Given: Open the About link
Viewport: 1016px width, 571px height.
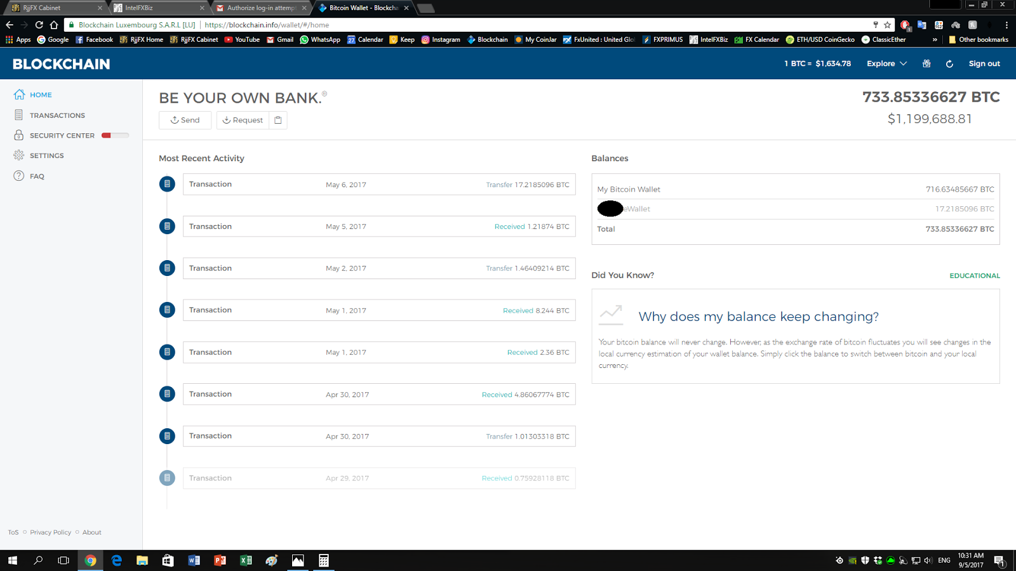Looking at the screenshot, I should (x=92, y=532).
